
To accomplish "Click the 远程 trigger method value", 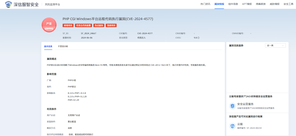I will (x=70, y=128).
